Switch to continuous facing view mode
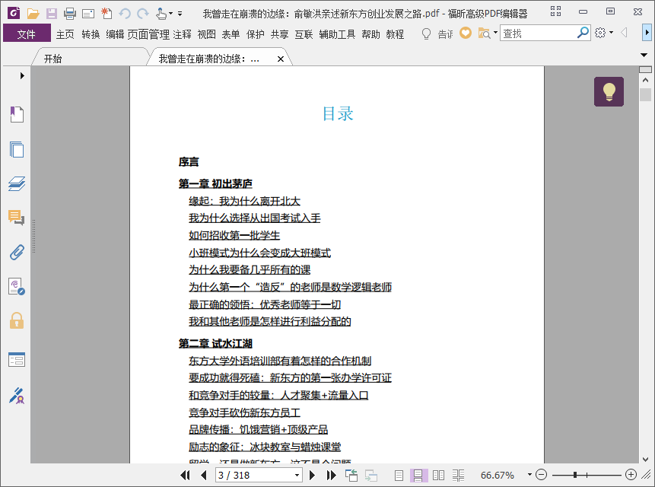 click(x=458, y=475)
